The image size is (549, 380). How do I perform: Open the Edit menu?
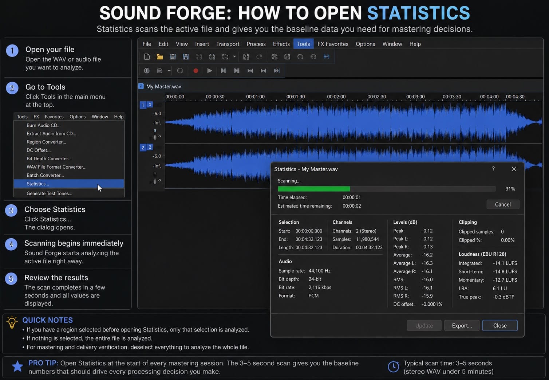[x=163, y=44]
